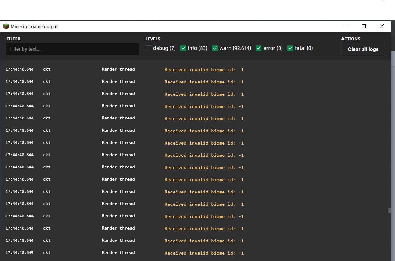Click the FILTER section heading
The height and width of the screenshot is (261, 395).
[13, 39]
